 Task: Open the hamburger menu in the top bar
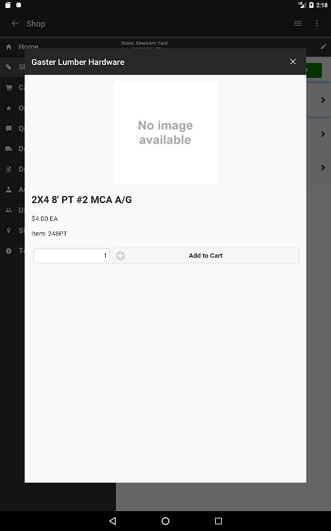coord(297,23)
